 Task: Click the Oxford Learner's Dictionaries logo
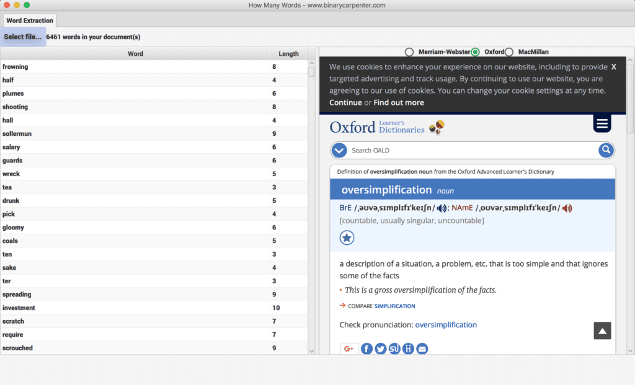(x=387, y=127)
